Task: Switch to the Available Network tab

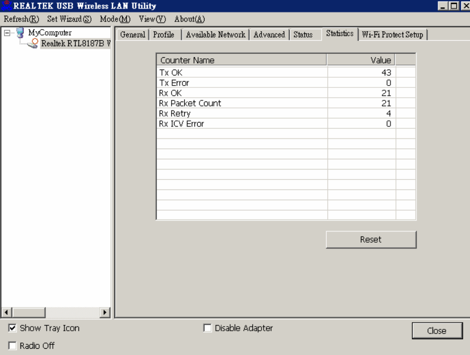Action: pos(215,35)
